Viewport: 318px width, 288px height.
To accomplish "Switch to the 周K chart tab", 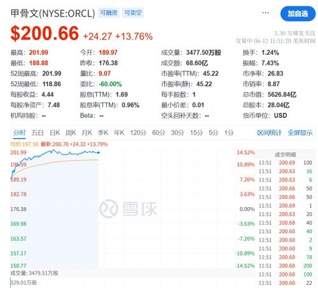I will click(x=71, y=133).
